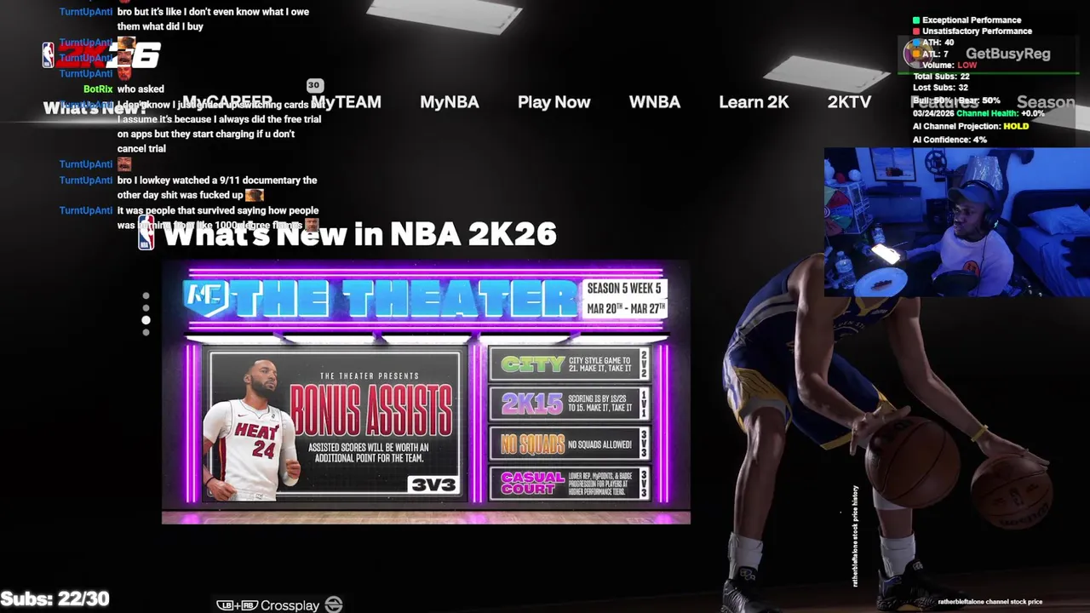
Task: Click the Bull 50% Bear 50% readout
Action: (956, 100)
